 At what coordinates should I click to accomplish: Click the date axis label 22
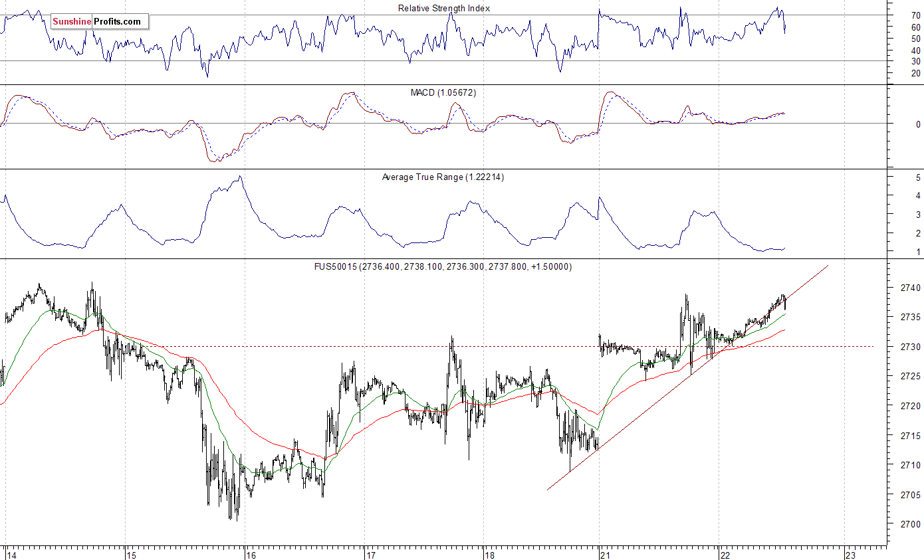point(727,554)
